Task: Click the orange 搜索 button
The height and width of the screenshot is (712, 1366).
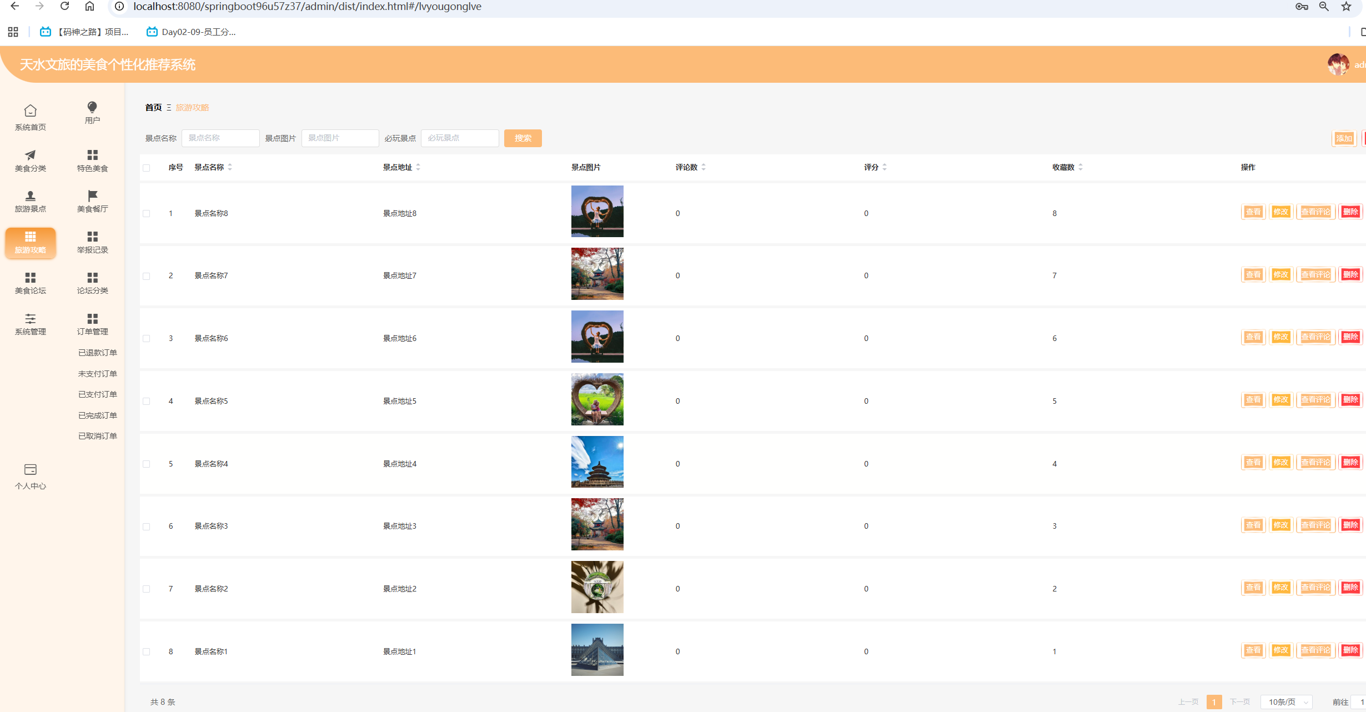Action: (x=523, y=138)
